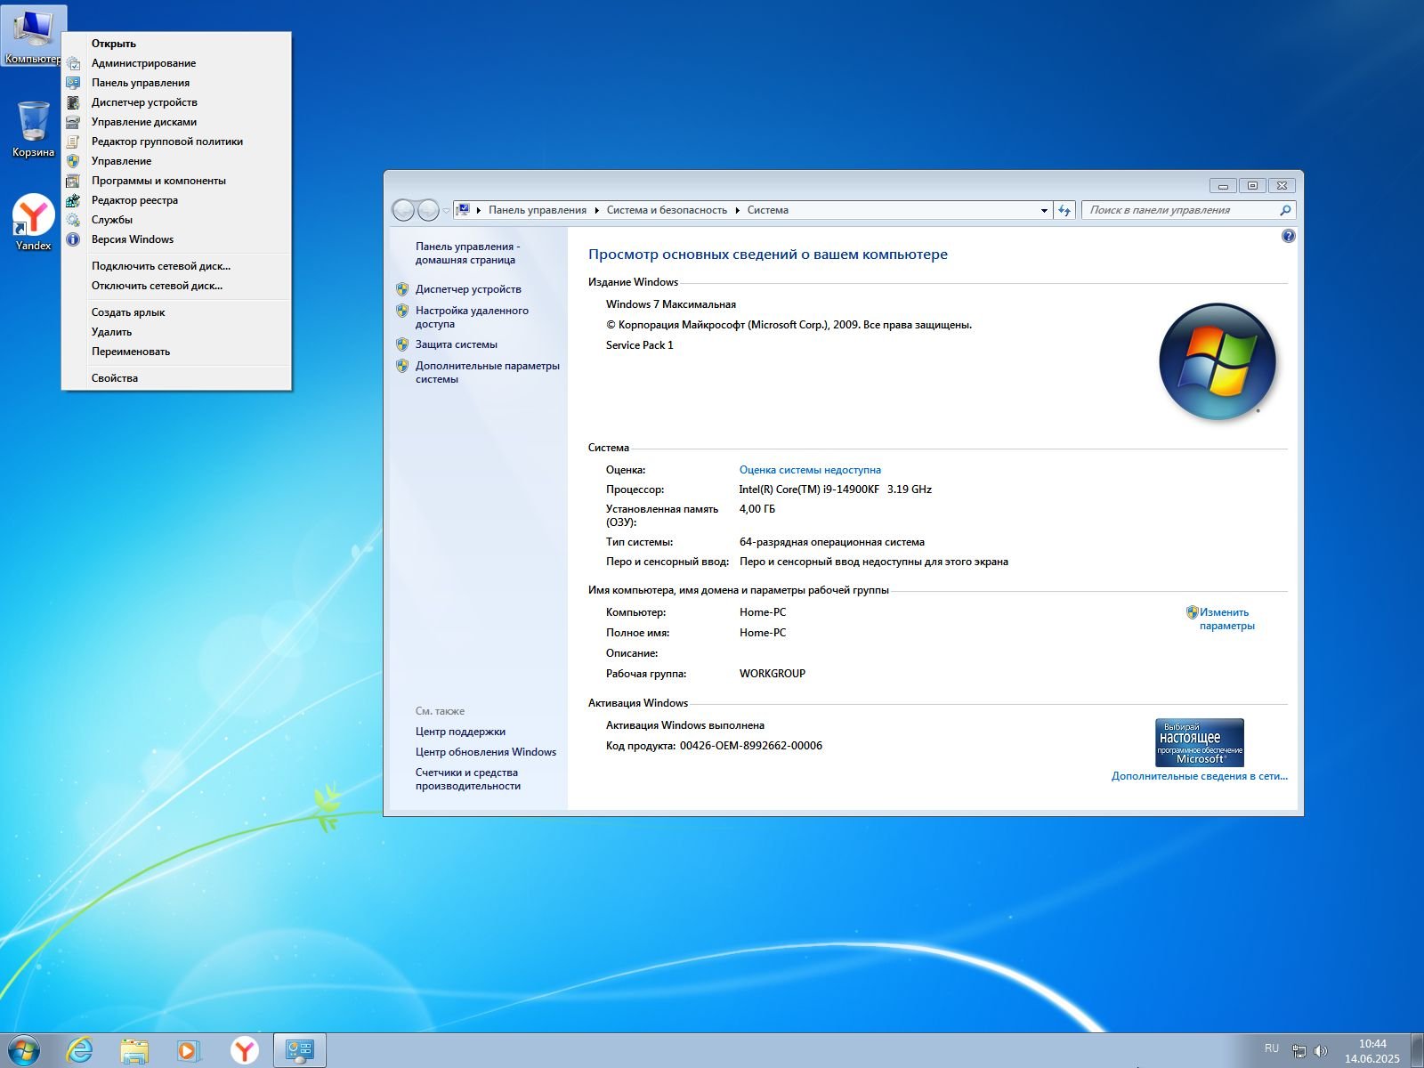Click the Windows Start orb
This screenshot has width=1424, height=1068.
pyautogui.click(x=24, y=1050)
